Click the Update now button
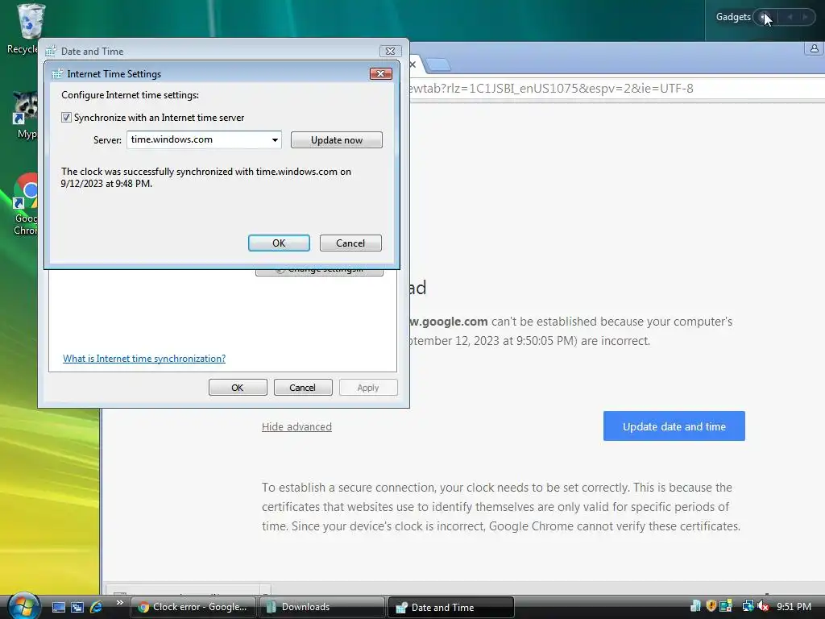825x619 pixels. 336,140
